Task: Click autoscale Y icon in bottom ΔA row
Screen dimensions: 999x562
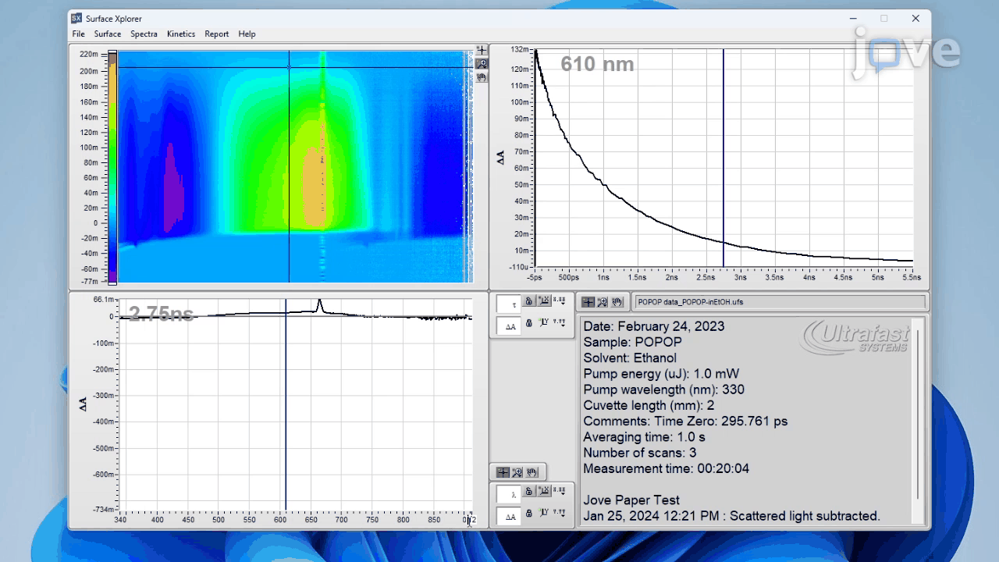Action: [x=544, y=513]
